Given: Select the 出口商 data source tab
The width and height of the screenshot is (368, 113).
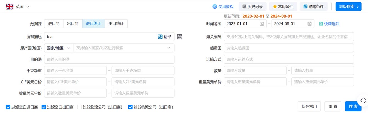Looking at the screenshot, I should pyautogui.click(x=73, y=24).
